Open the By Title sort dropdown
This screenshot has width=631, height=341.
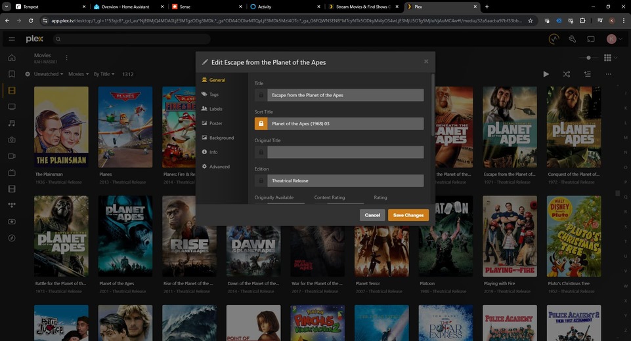[104, 74]
